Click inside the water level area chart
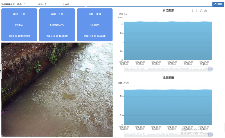 (x=168, y=42)
